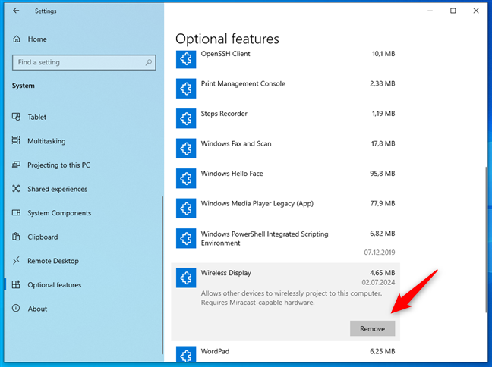492x367 pixels.
Task: Click the Remote Desktop icon
Action: coord(16,260)
